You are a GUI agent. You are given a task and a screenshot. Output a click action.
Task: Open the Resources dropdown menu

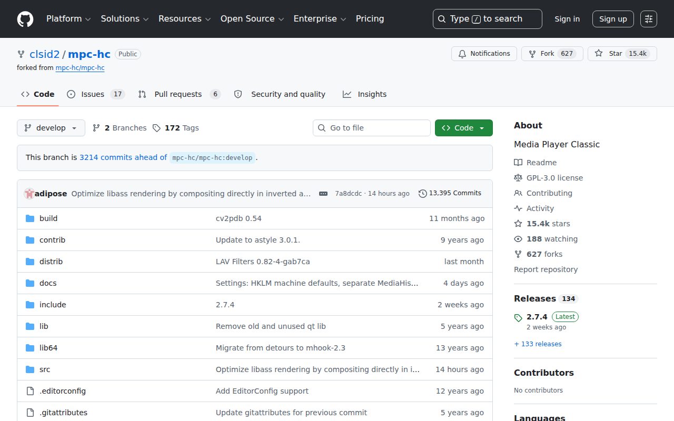click(x=185, y=19)
